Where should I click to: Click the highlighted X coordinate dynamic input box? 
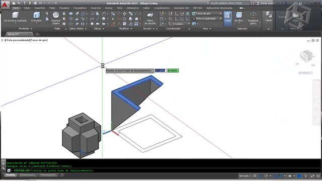pyautogui.click(x=160, y=70)
